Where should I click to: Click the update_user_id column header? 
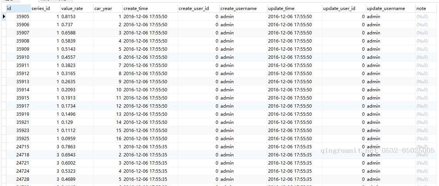coord(344,9)
